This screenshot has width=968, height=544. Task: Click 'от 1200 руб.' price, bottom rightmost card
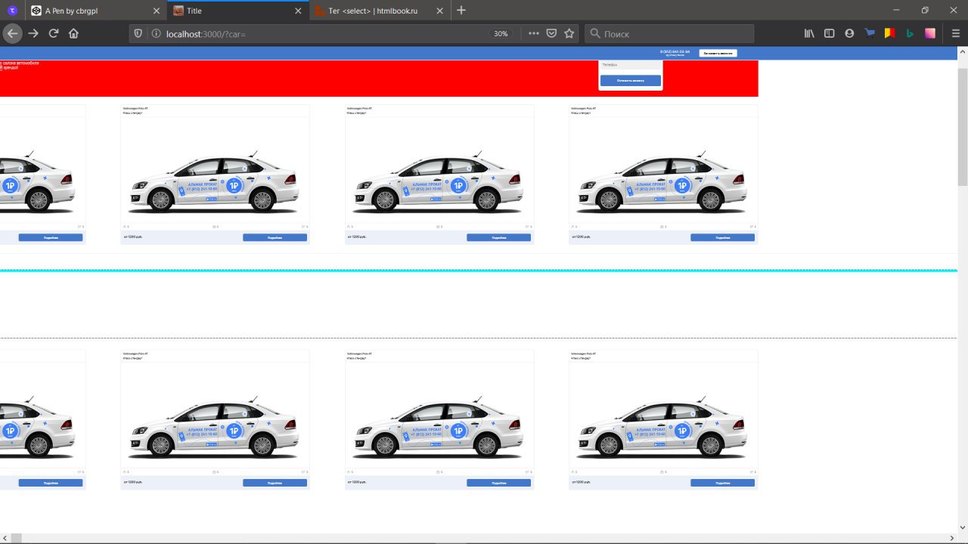581,482
